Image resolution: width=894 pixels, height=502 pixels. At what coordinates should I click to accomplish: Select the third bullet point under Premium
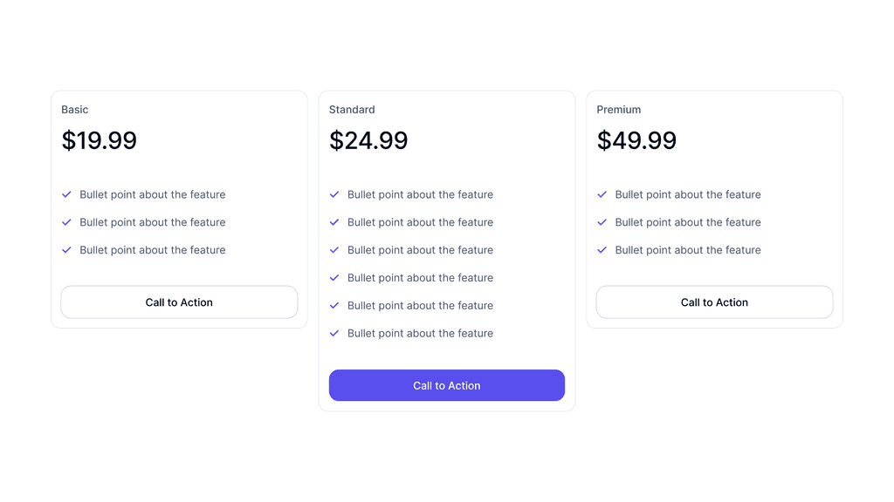tap(688, 250)
